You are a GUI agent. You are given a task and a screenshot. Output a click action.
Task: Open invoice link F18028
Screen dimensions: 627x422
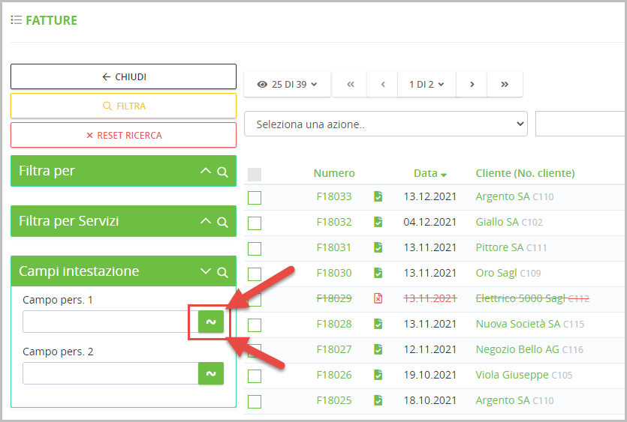pyautogui.click(x=333, y=324)
